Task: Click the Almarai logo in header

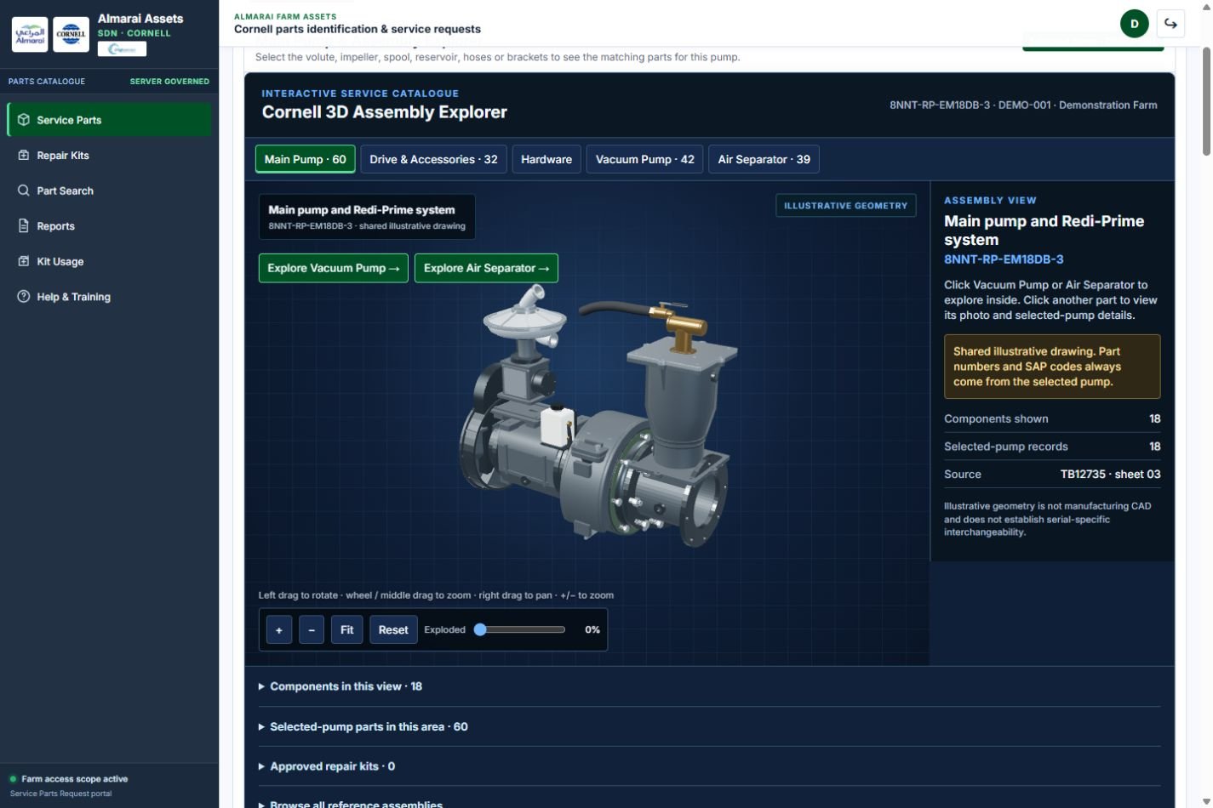Action: (30, 35)
